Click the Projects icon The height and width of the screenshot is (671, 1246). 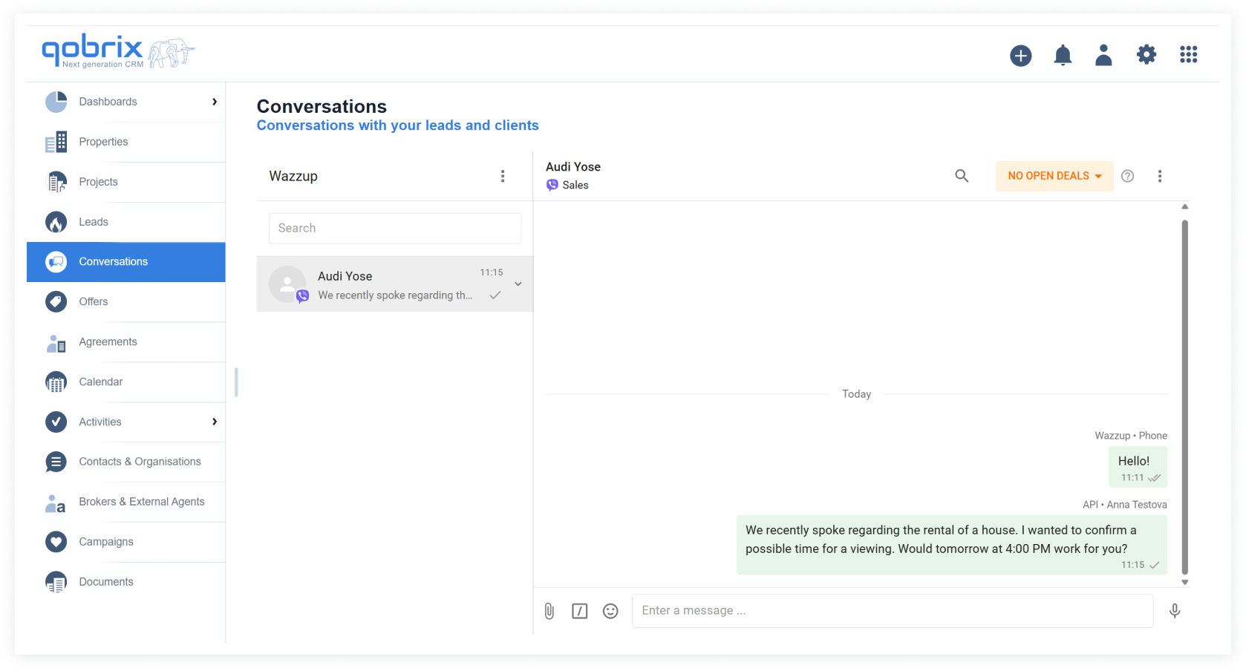coord(56,182)
